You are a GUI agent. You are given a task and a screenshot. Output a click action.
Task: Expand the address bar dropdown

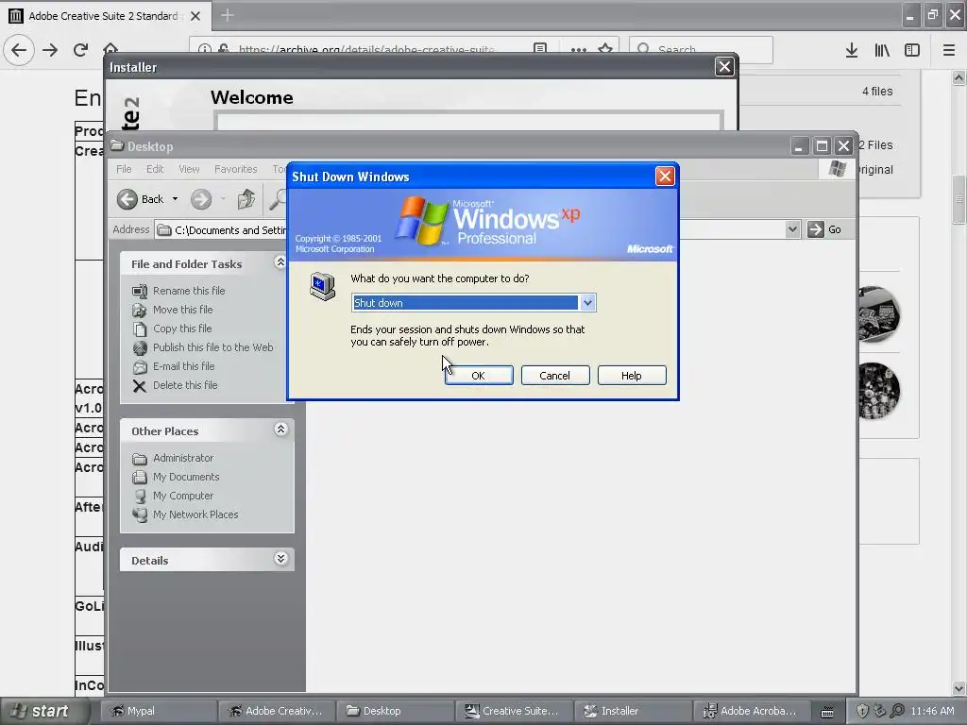[792, 229]
